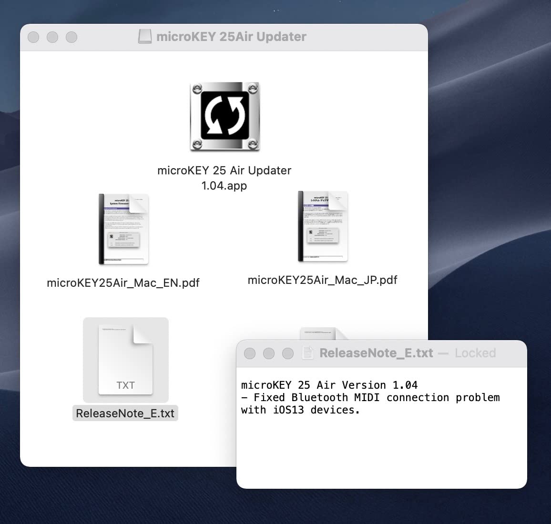Click the text "with iOS13 devices."

(300, 410)
